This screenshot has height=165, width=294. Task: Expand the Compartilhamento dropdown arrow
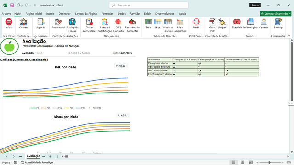point(290,14)
